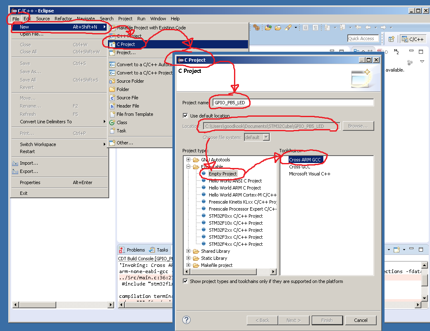This screenshot has height=331, width=430.
Task: Click show whitespace characters toolbar icon
Action: 315,27
